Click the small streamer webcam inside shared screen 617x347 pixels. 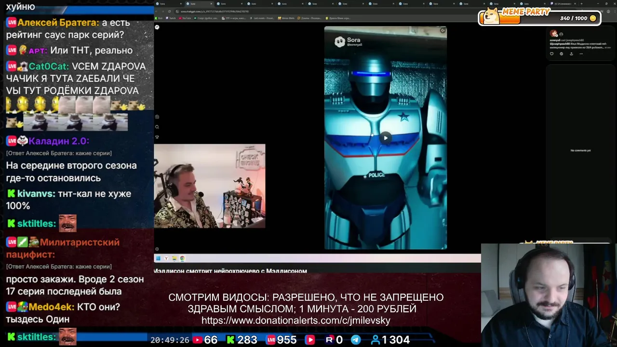click(x=210, y=186)
